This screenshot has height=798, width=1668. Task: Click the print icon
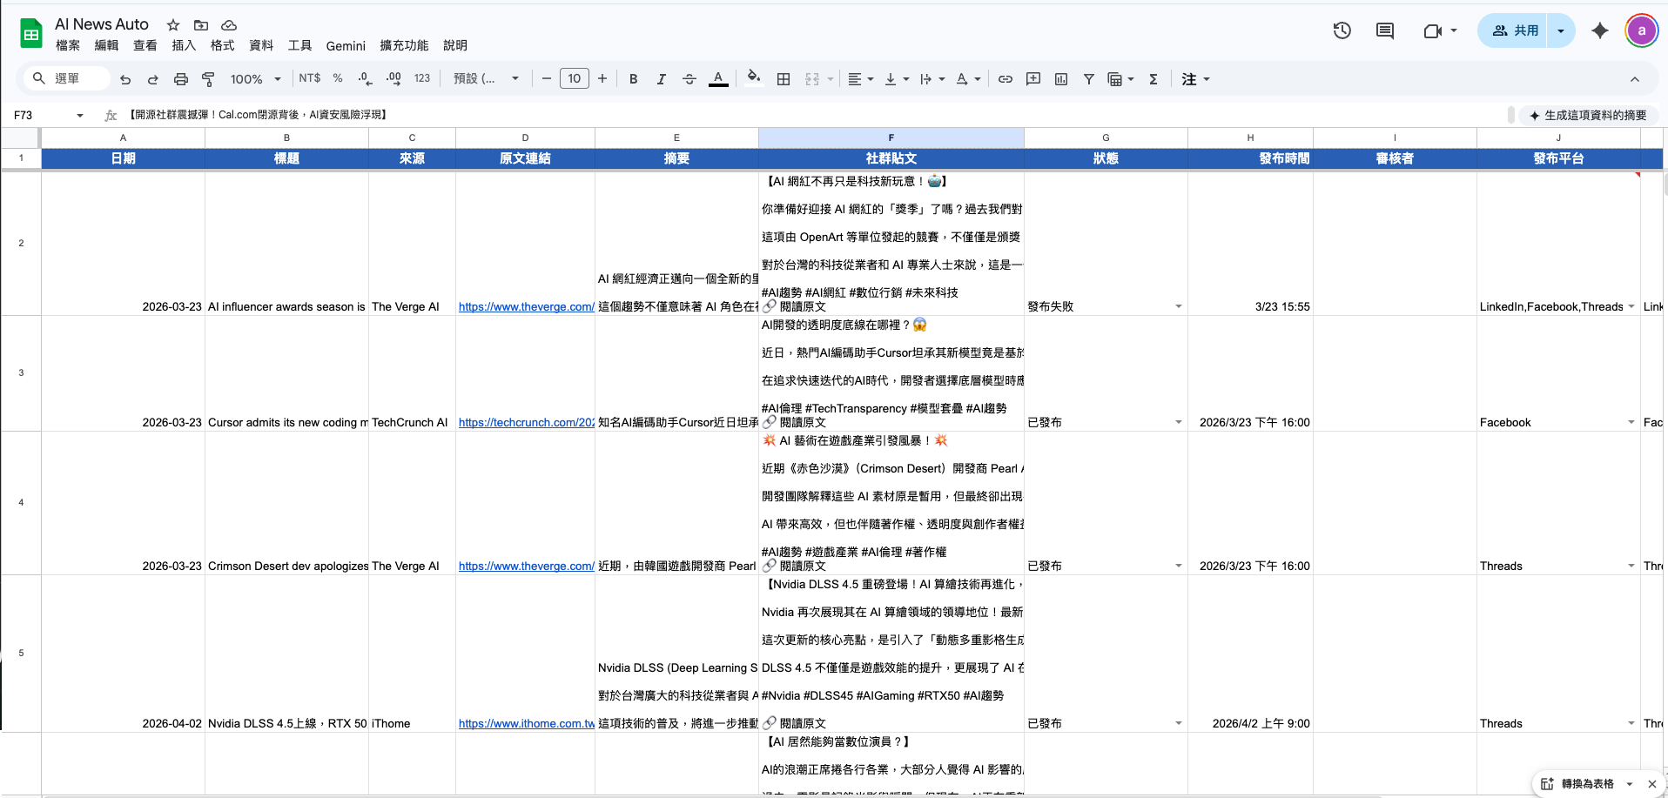coord(181,79)
